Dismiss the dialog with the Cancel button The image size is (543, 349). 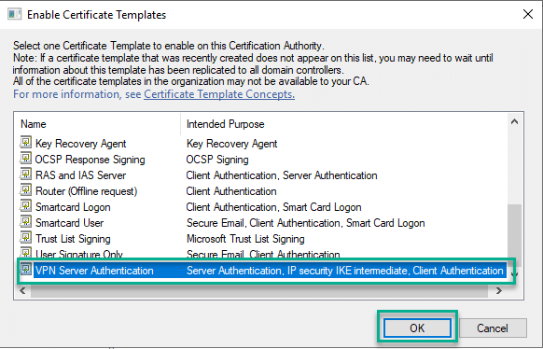[x=493, y=328]
